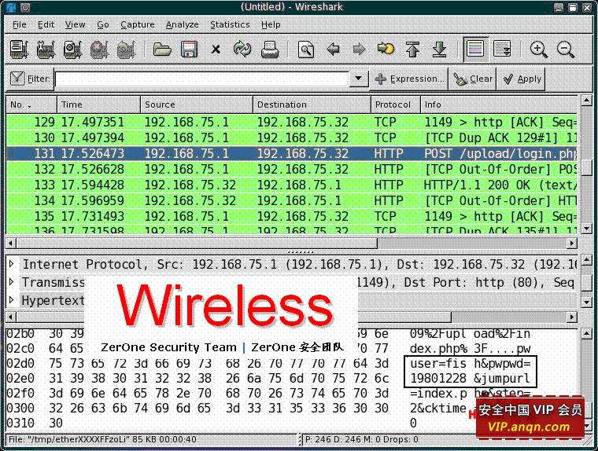Click the Filter button
This screenshot has height=451, width=598.
tap(30, 79)
